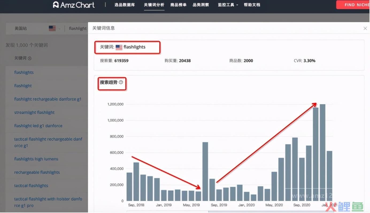The height and width of the screenshot is (213, 370).
Task: Open the 帮助文档 menu item
Action: [252, 5]
